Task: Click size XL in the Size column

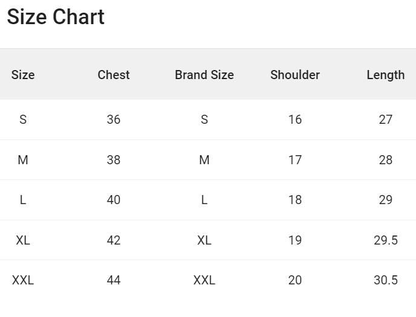Action: coord(23,240)
